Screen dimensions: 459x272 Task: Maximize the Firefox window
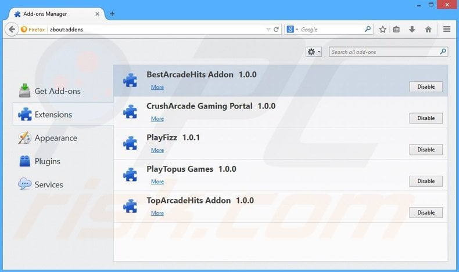(431, 5)
